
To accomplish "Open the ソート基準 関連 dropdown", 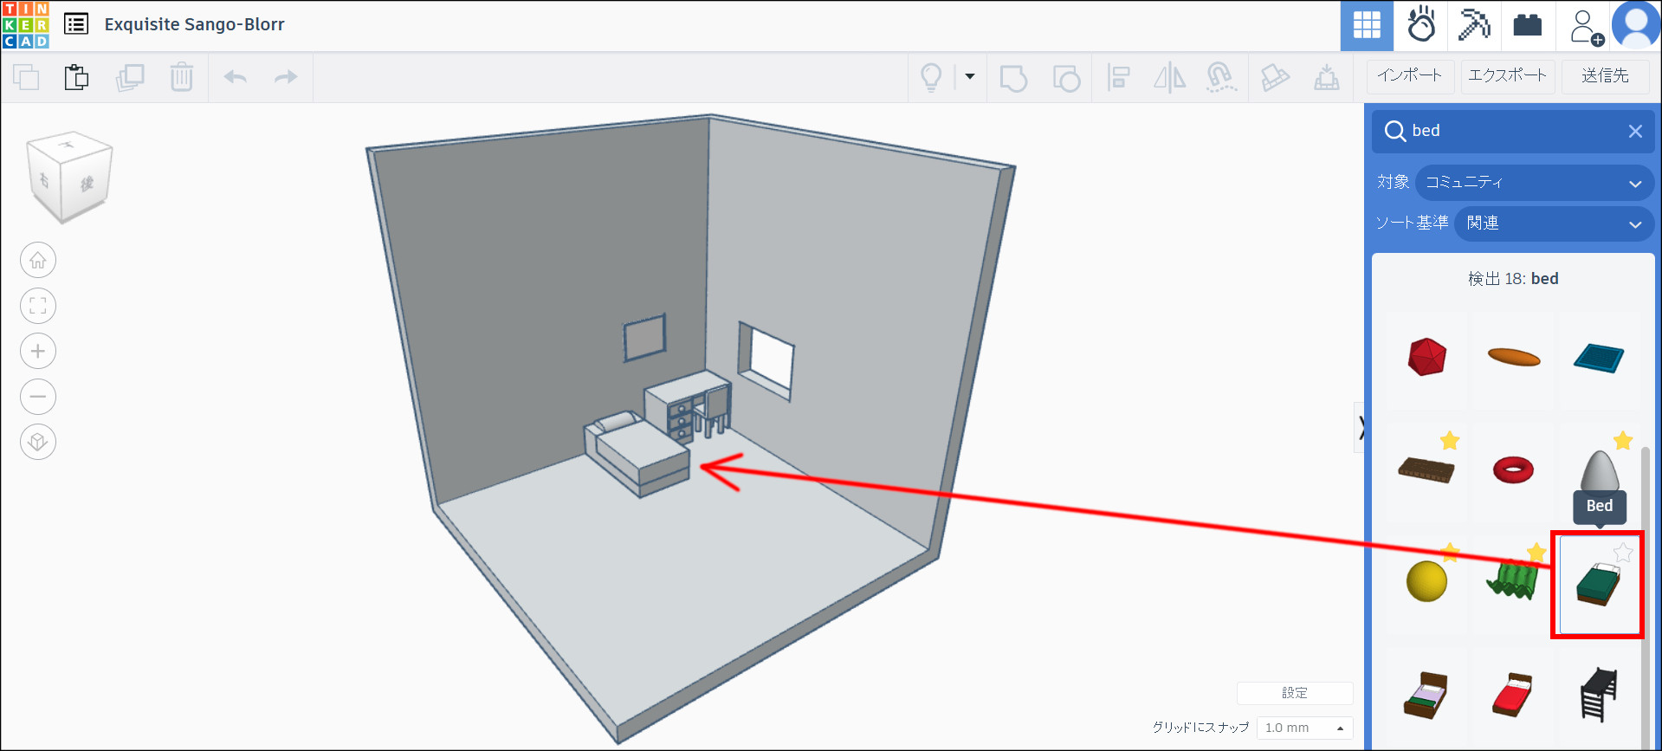I will click(1554, 223).
